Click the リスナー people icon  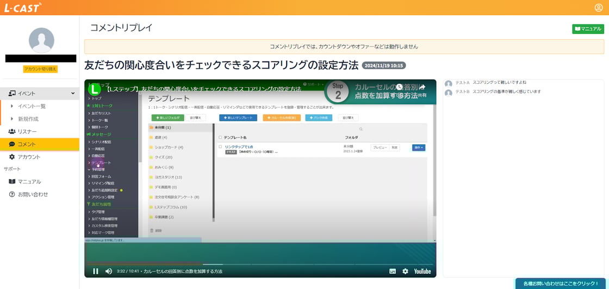[12, 132]
